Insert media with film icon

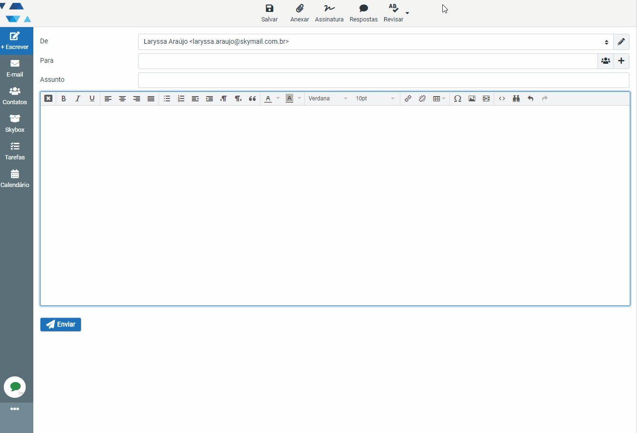point(486,98)
